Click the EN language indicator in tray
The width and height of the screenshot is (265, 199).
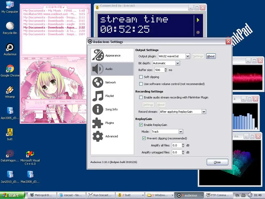click(x=237, y=195)
